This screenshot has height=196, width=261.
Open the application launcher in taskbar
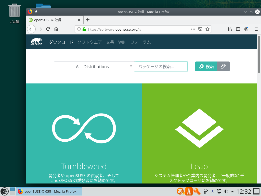(5, 191)
